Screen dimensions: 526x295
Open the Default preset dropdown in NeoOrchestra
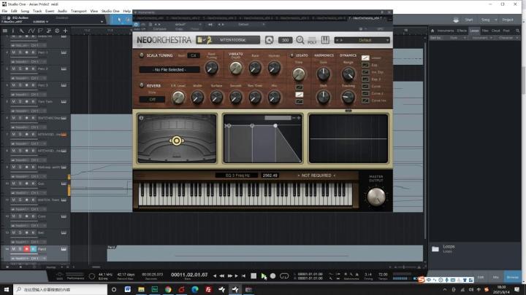coord(362,40)
